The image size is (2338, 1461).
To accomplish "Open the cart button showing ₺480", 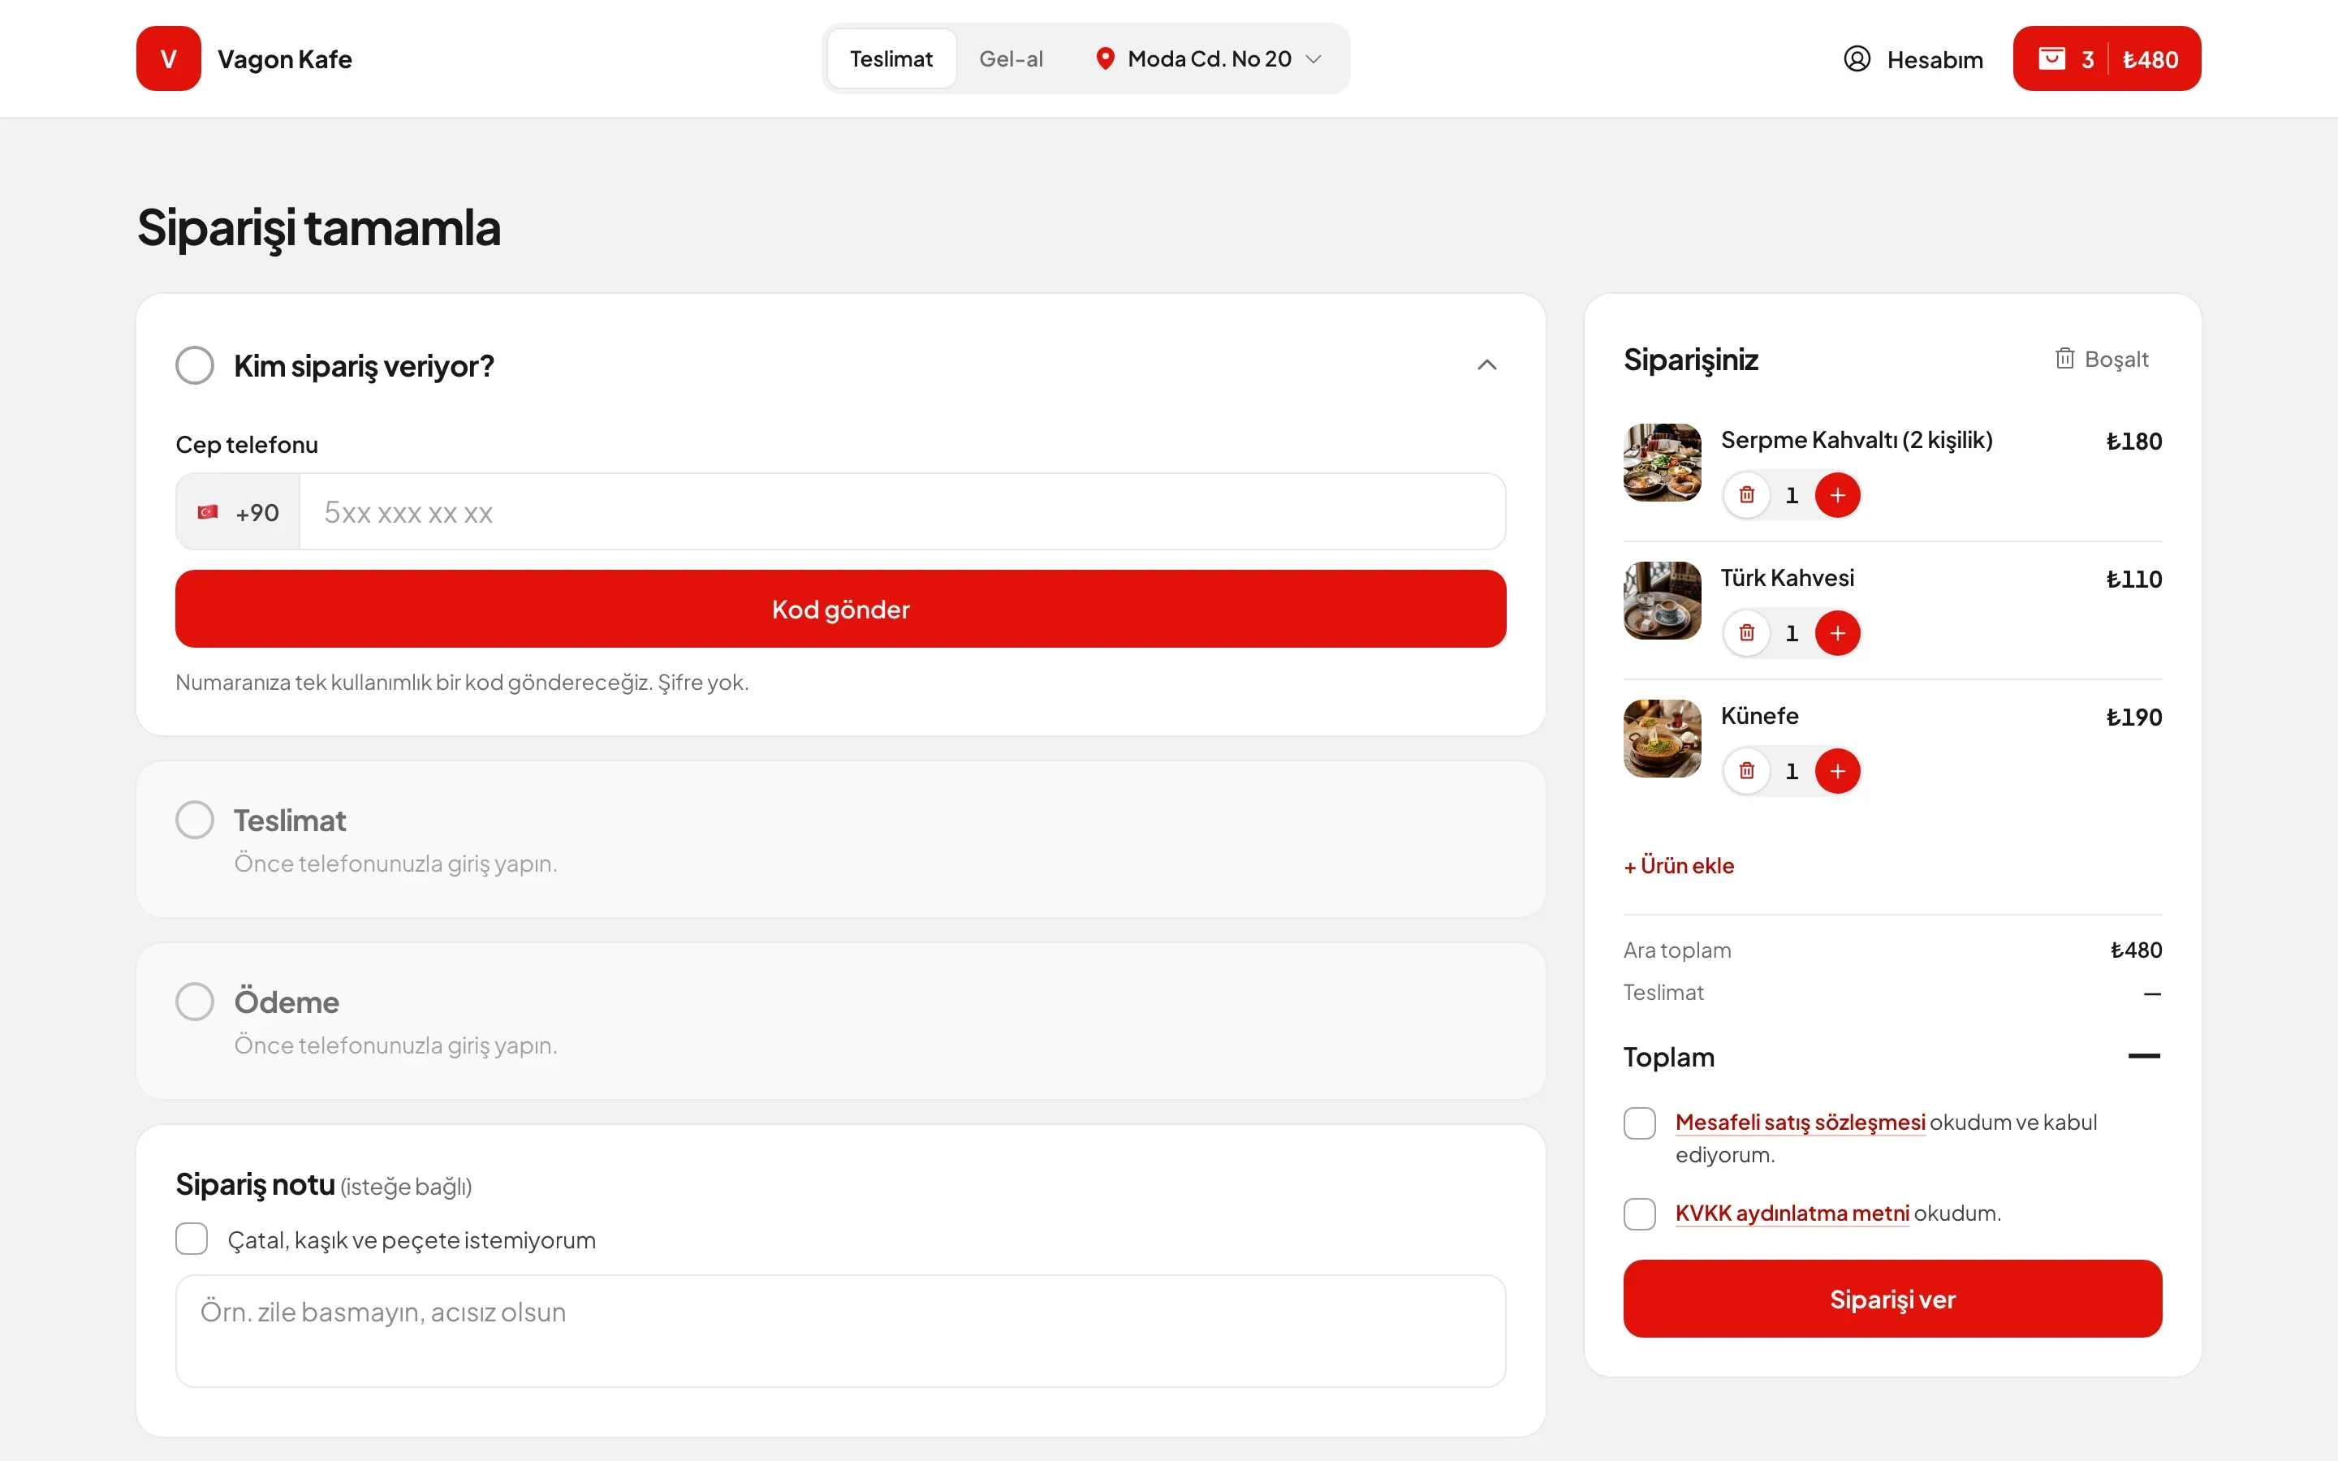I will point(2106,59).
